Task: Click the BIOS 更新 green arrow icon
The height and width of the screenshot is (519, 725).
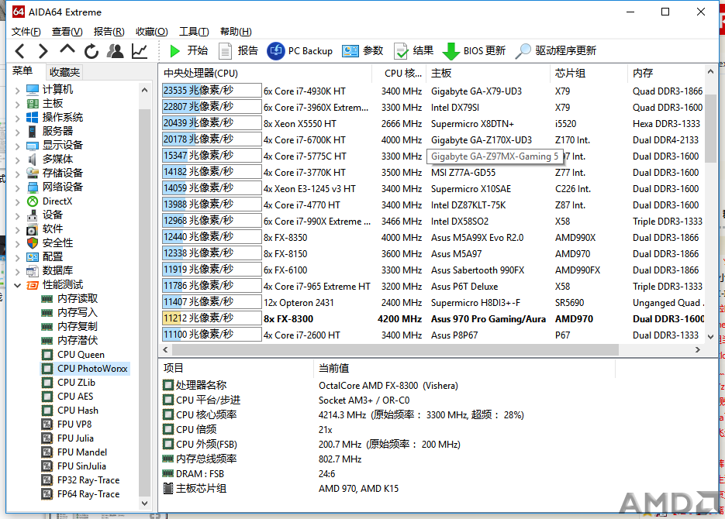Action: click(x=451, y=51)
